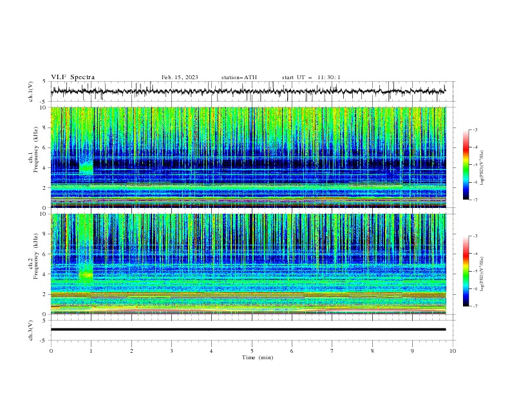Viewport: 510px width, 394px height.
Task: Click time axis tick label '0'
Action: click(x=51, y=351)
